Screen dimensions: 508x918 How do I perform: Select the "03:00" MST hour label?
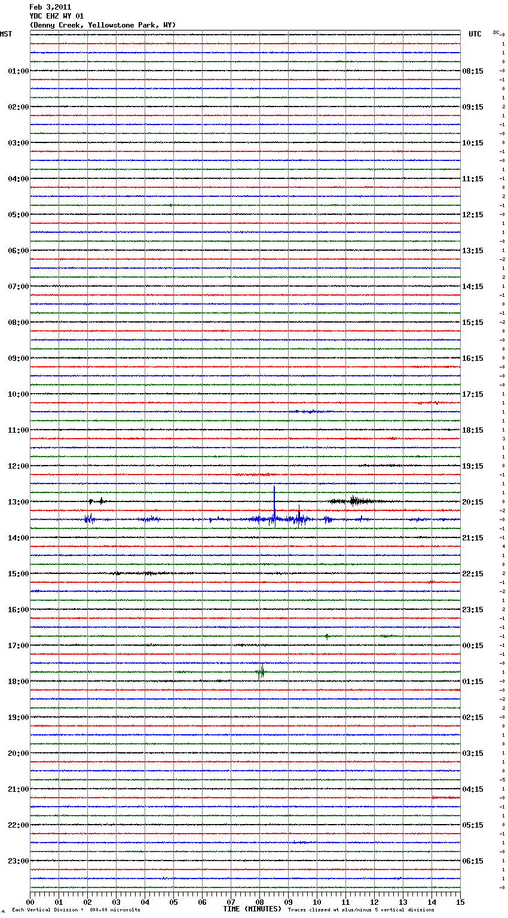(19, 143)
